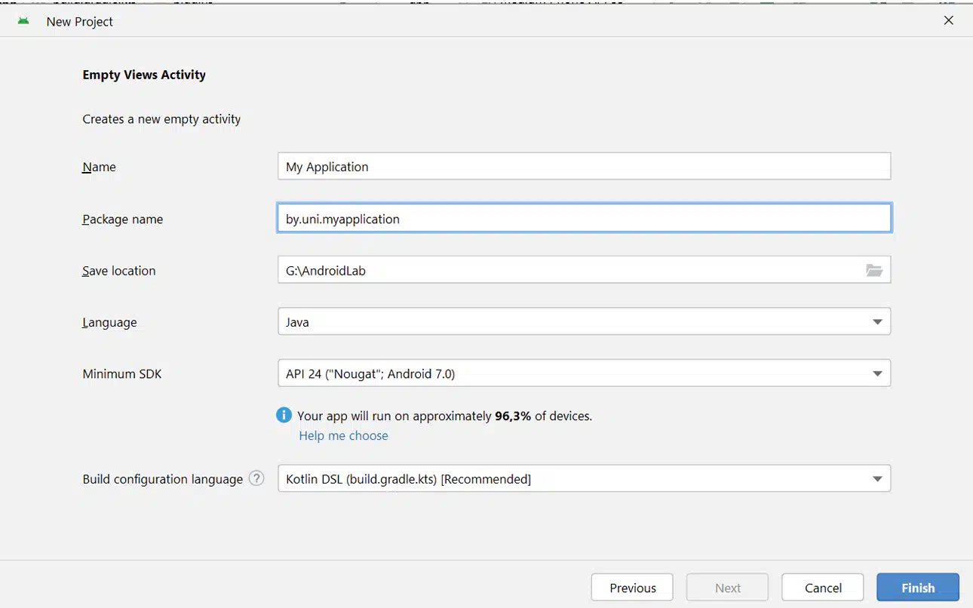Click the blue info icon near device percentage
The width and height of the screenshot is (973, 608).
284,415
